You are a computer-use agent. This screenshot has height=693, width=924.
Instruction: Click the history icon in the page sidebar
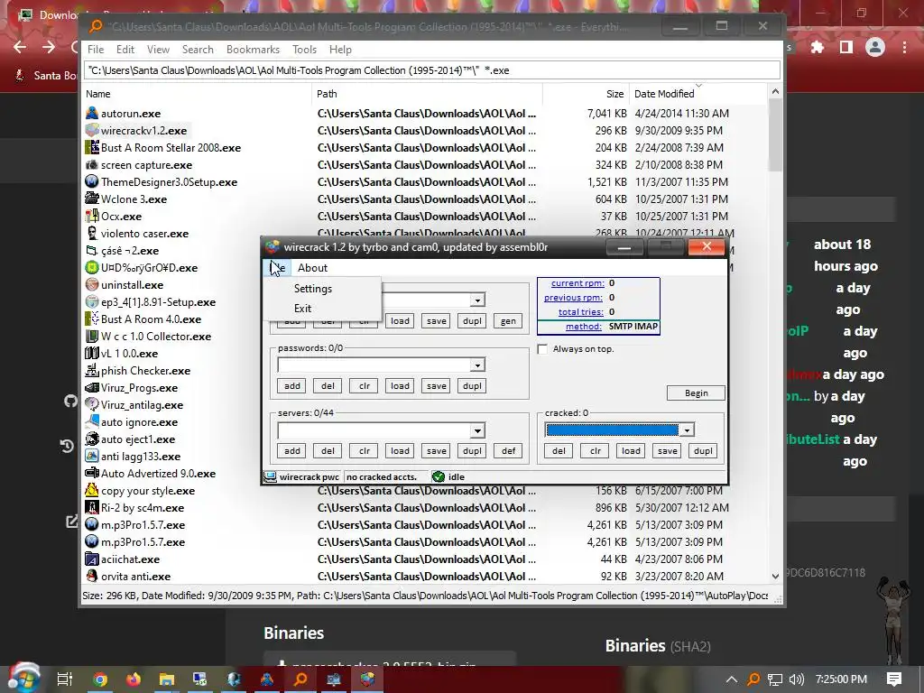click(x=67, y=446)
